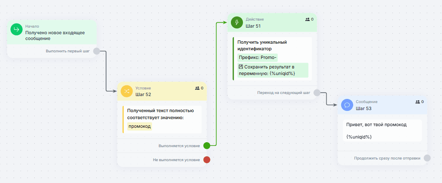Click the blue message bubble icon
This screenshot has height=183, width=442.
pos(347,105)
